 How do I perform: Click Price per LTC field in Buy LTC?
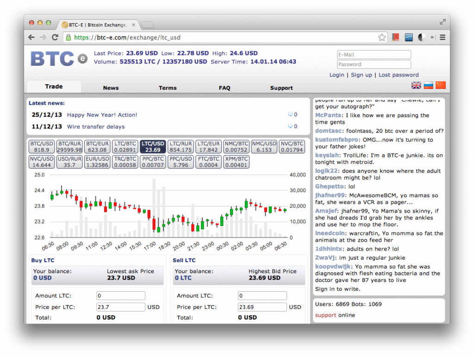pyautogui.click(x=121, y=307)
